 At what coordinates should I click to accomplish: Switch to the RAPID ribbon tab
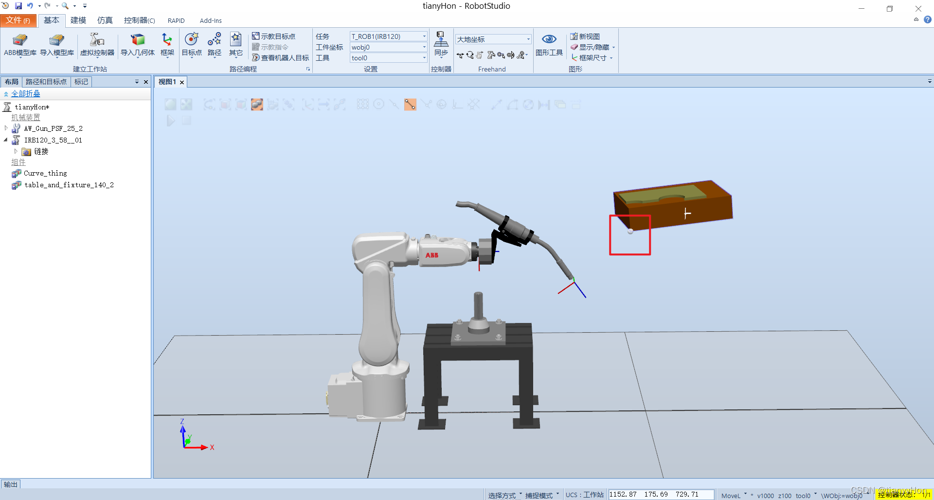tap(176, 20)
